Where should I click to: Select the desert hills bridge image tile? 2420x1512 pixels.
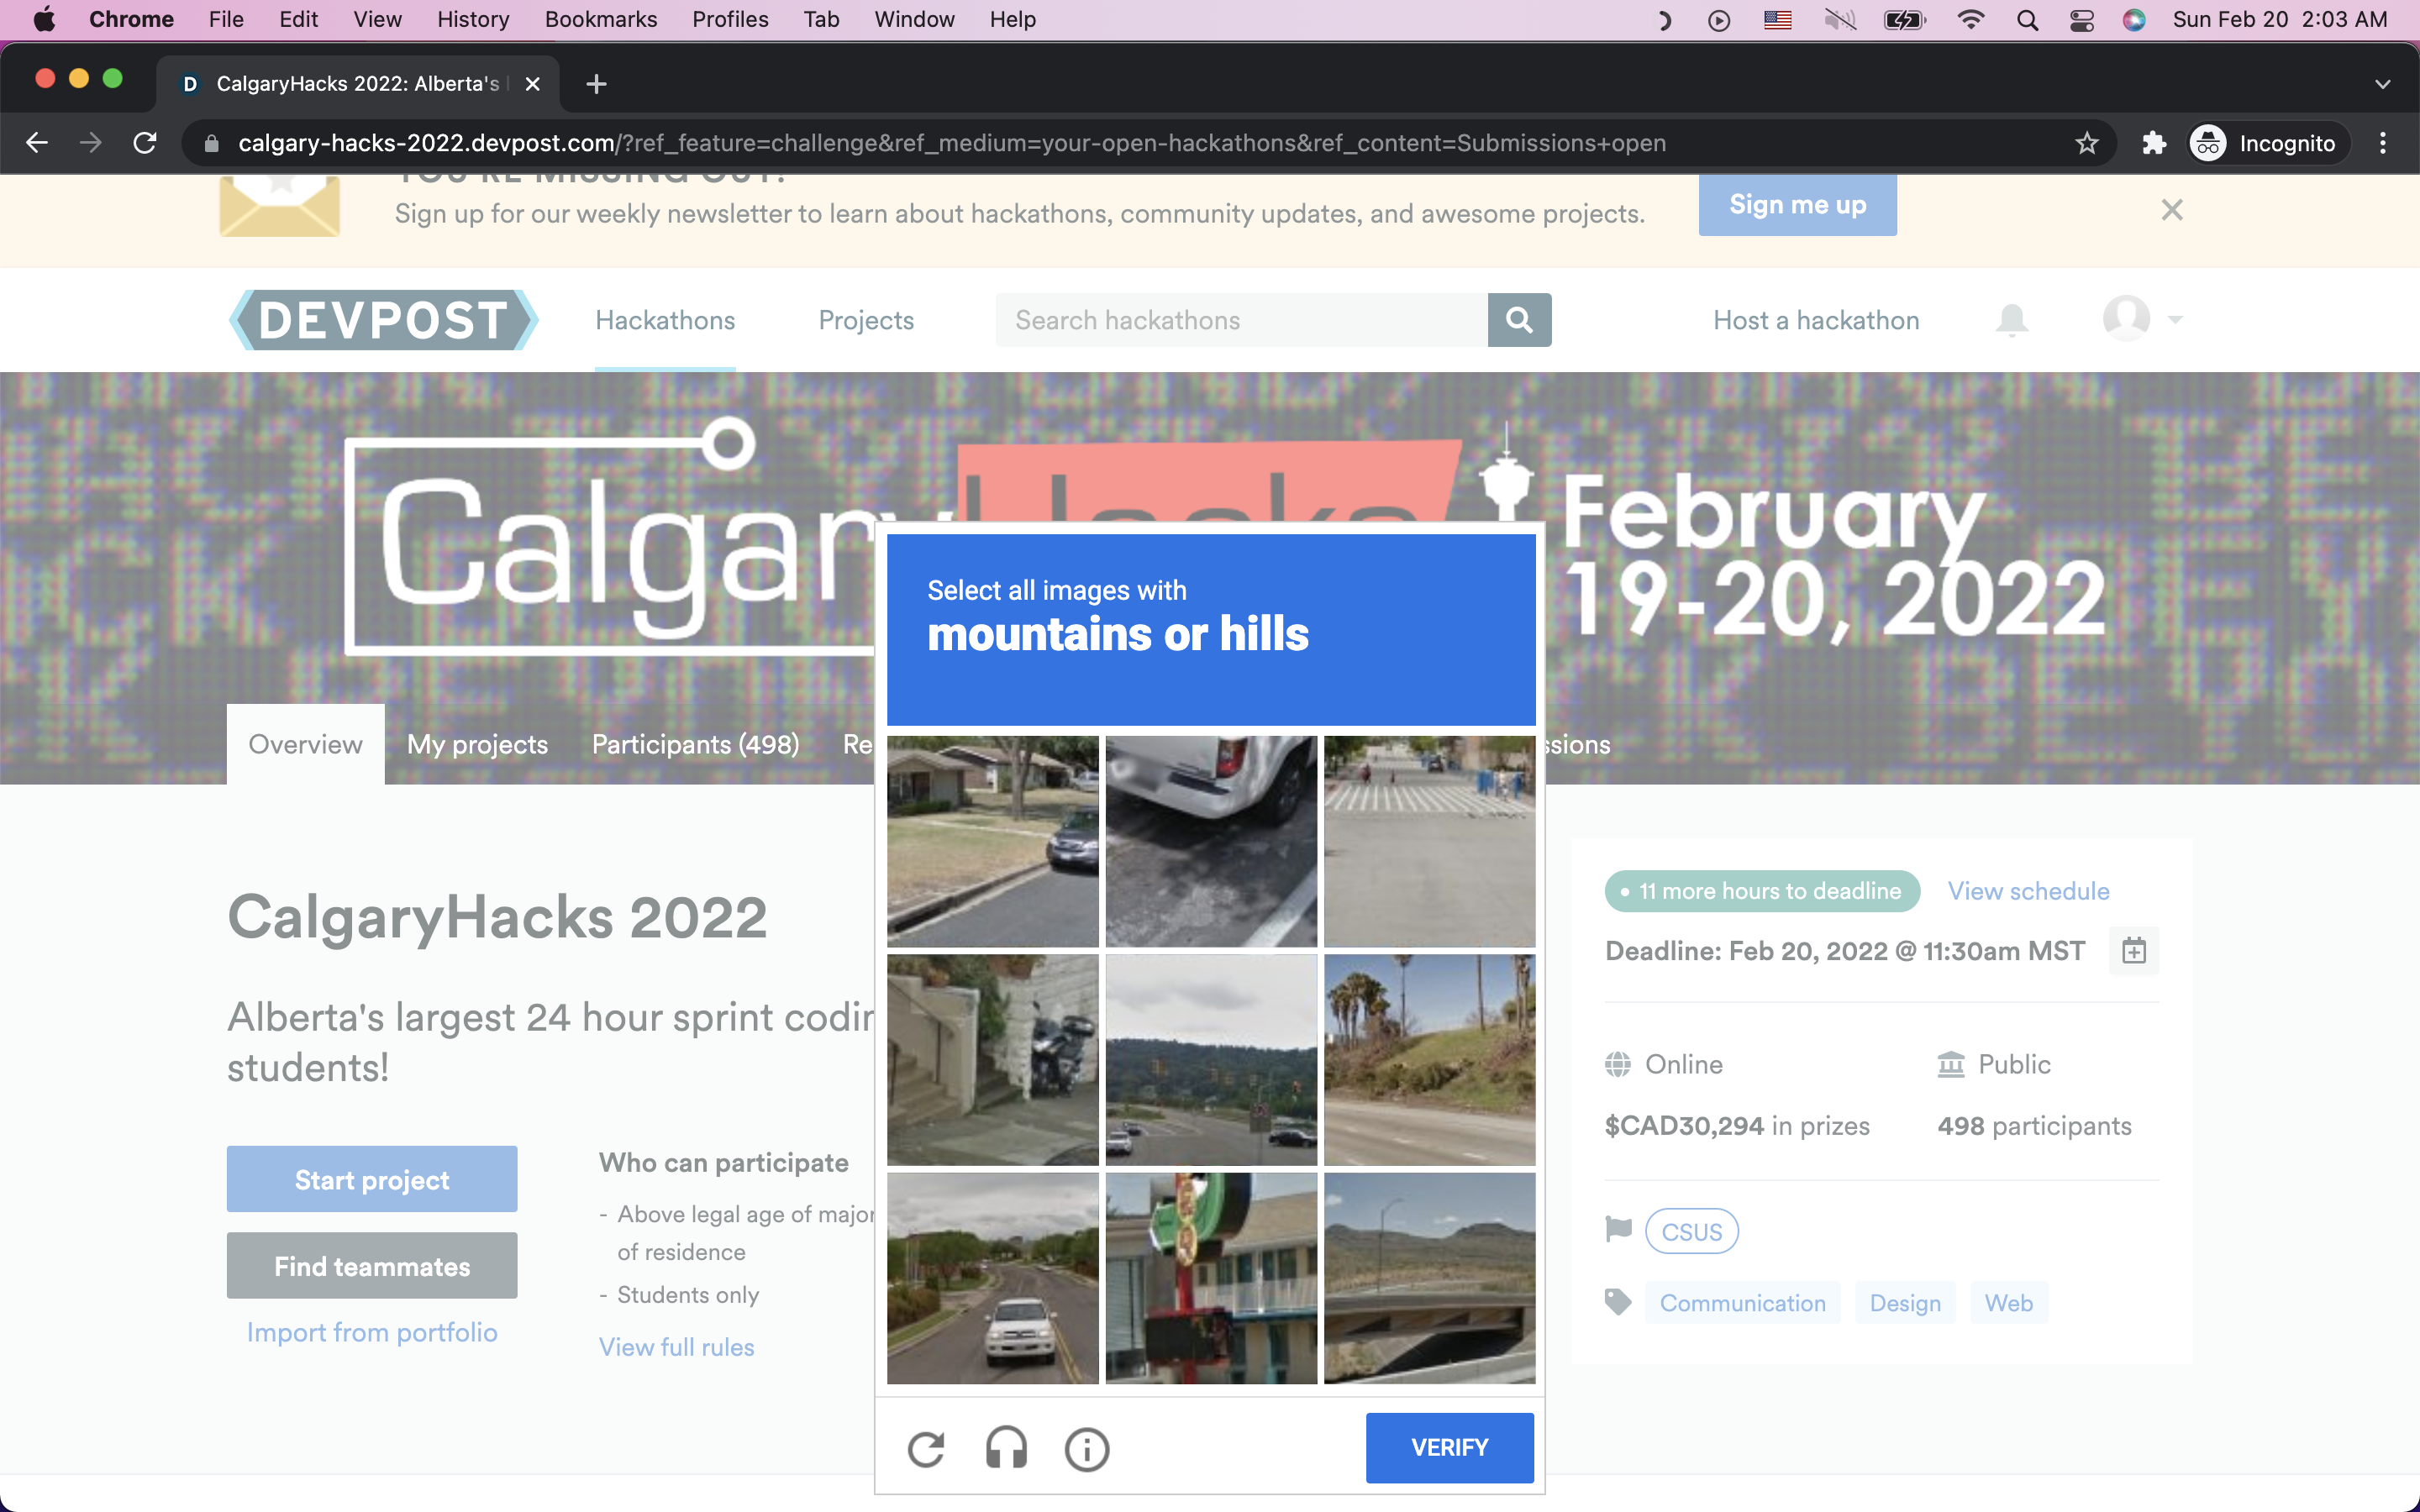point(1429,1278)
